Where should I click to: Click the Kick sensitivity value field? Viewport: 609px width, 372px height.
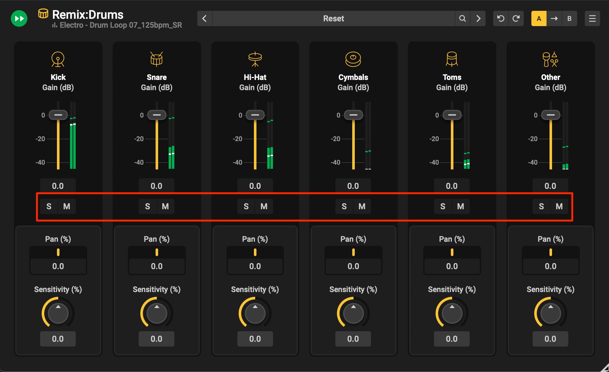[x=58, y=339]
